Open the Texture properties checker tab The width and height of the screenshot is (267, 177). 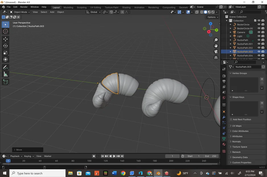point(224,151)
